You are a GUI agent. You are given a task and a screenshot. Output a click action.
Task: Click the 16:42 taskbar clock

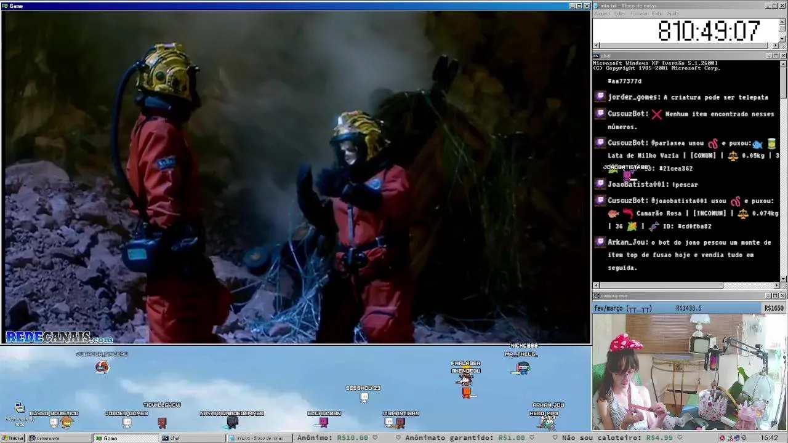(x=769, y=438)
